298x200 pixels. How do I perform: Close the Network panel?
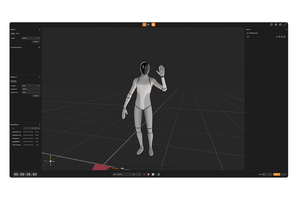point(40,77)
